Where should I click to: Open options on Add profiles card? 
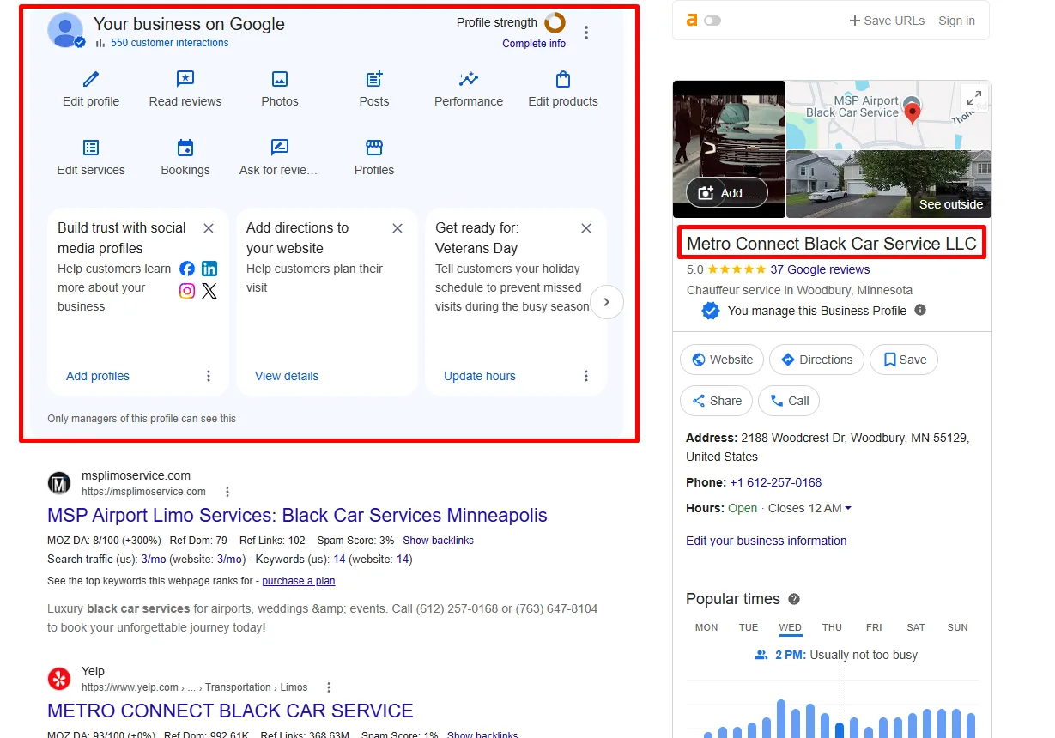click(x=209, y=376)
